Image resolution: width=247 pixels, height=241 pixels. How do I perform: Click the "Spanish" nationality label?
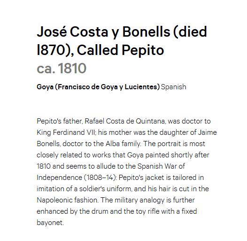click(x=173, y=87)
